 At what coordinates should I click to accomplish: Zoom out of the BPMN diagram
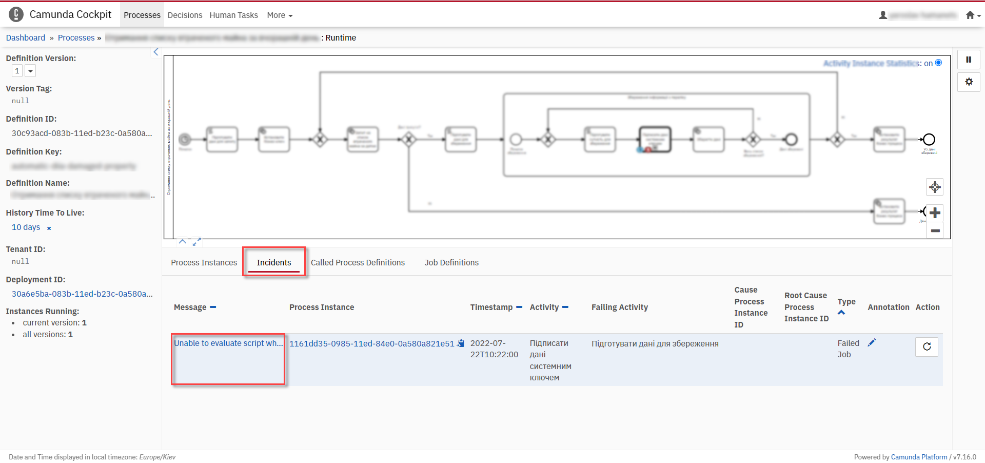pyautogui.click(x=935, y=230)
